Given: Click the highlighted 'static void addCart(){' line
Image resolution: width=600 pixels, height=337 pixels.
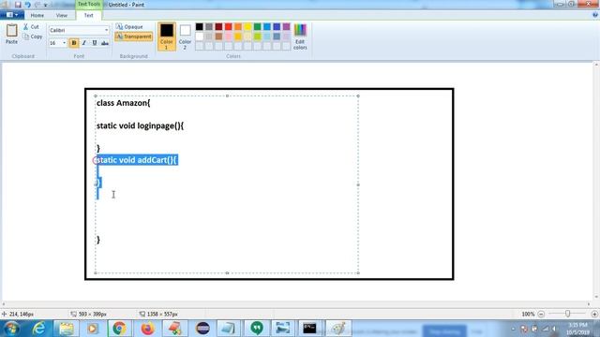Looking at the screenshot, I should pos(137,160).
